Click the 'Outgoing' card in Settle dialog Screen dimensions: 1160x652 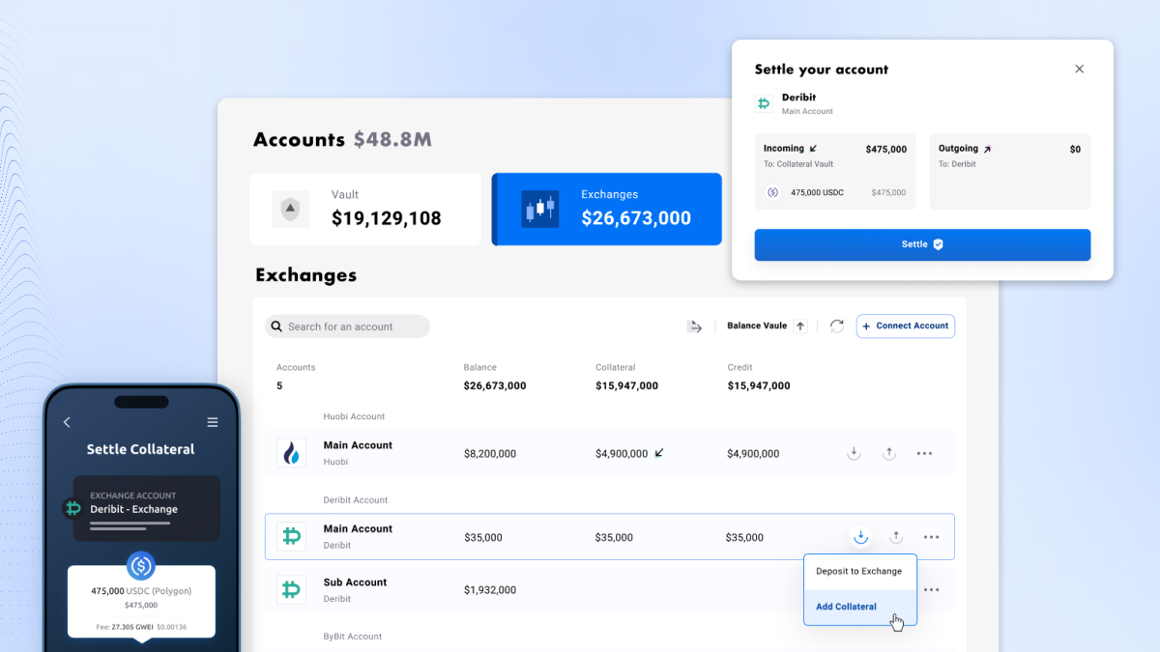pos(1010,171)
